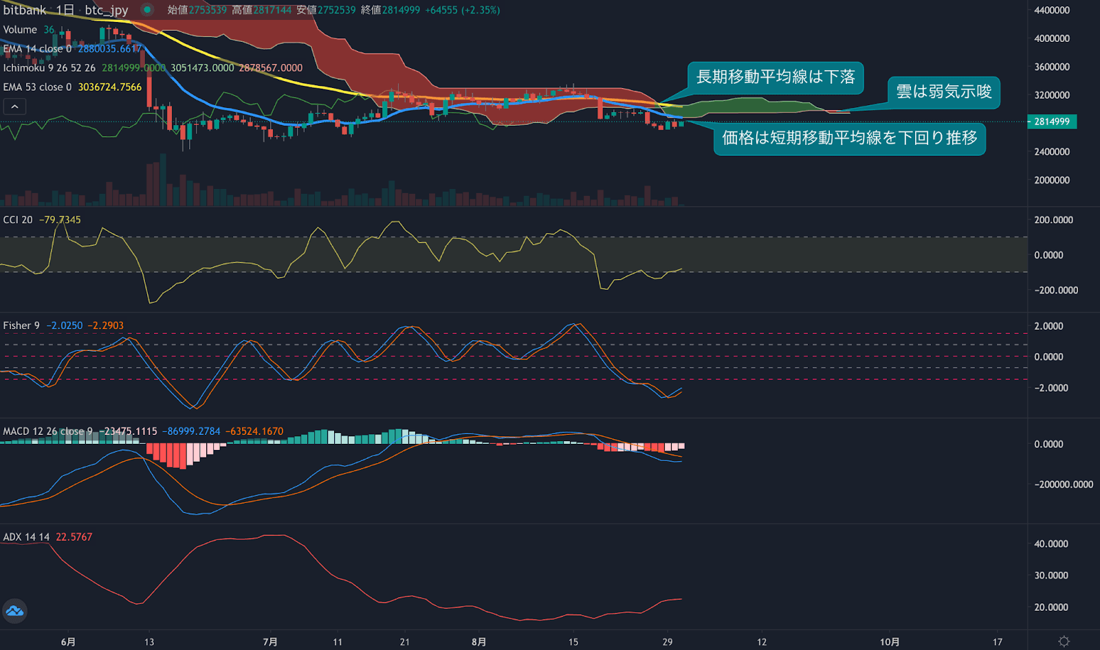This screenshot has width=1100, height=650.
Task: Click the green market status dot
Action: 146,10
